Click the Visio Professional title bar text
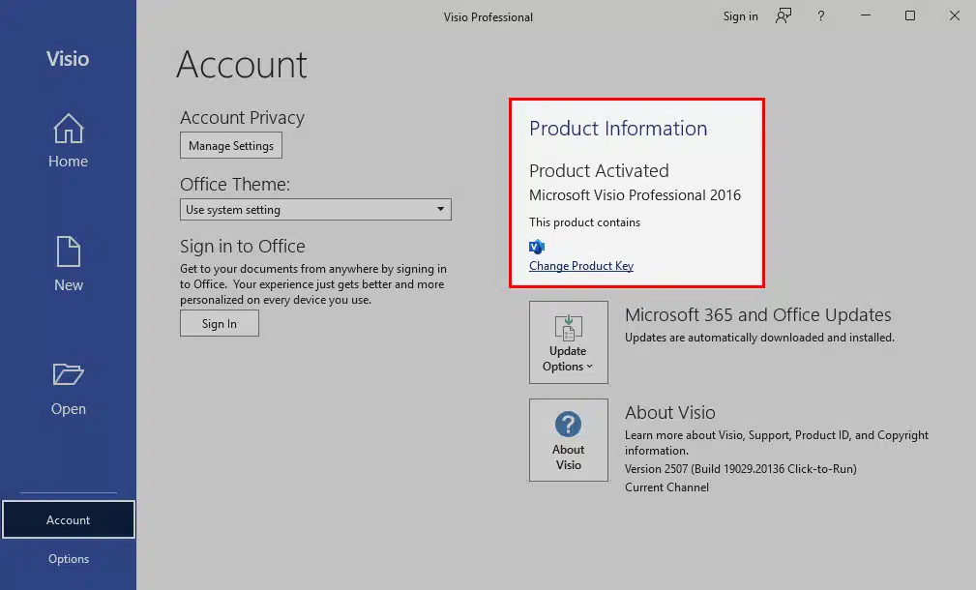 point(488,16)
